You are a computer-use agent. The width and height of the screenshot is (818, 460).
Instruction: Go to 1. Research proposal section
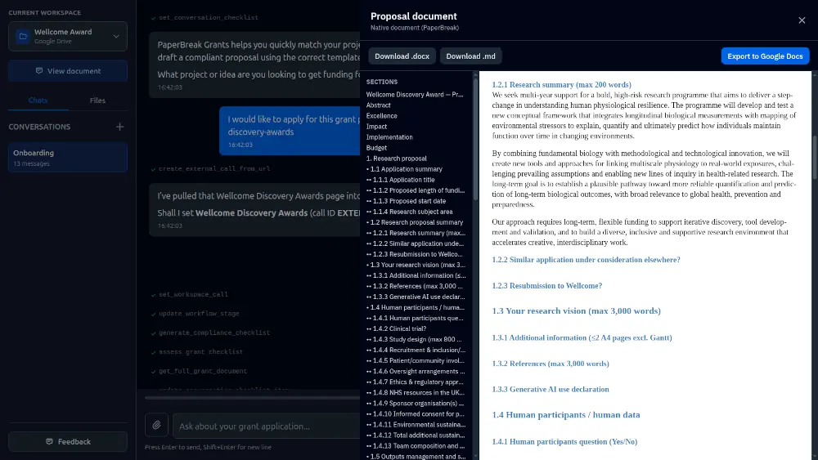click(x=396, y=159)
